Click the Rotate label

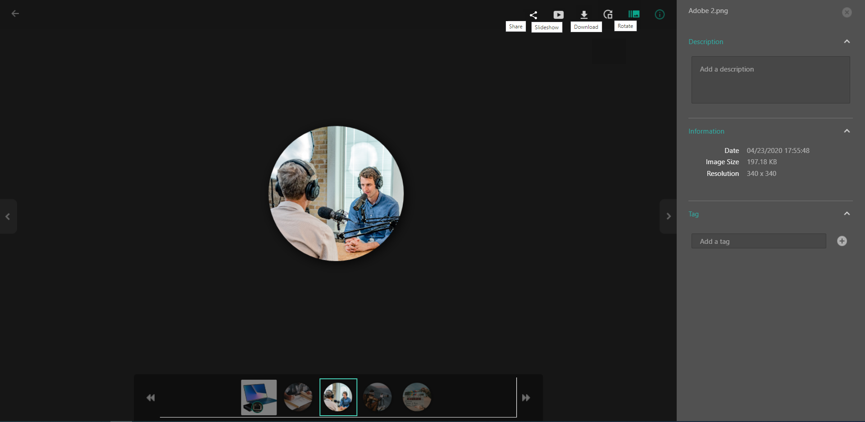[625, 26]
